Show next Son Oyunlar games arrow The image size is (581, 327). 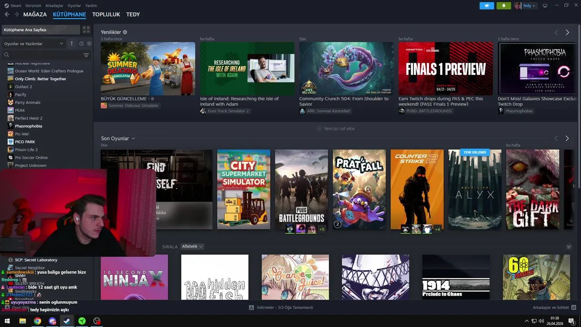point(567,139)
